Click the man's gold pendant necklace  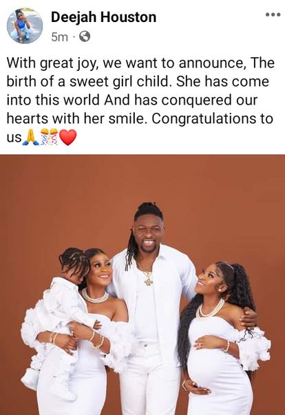click(148, 281)
